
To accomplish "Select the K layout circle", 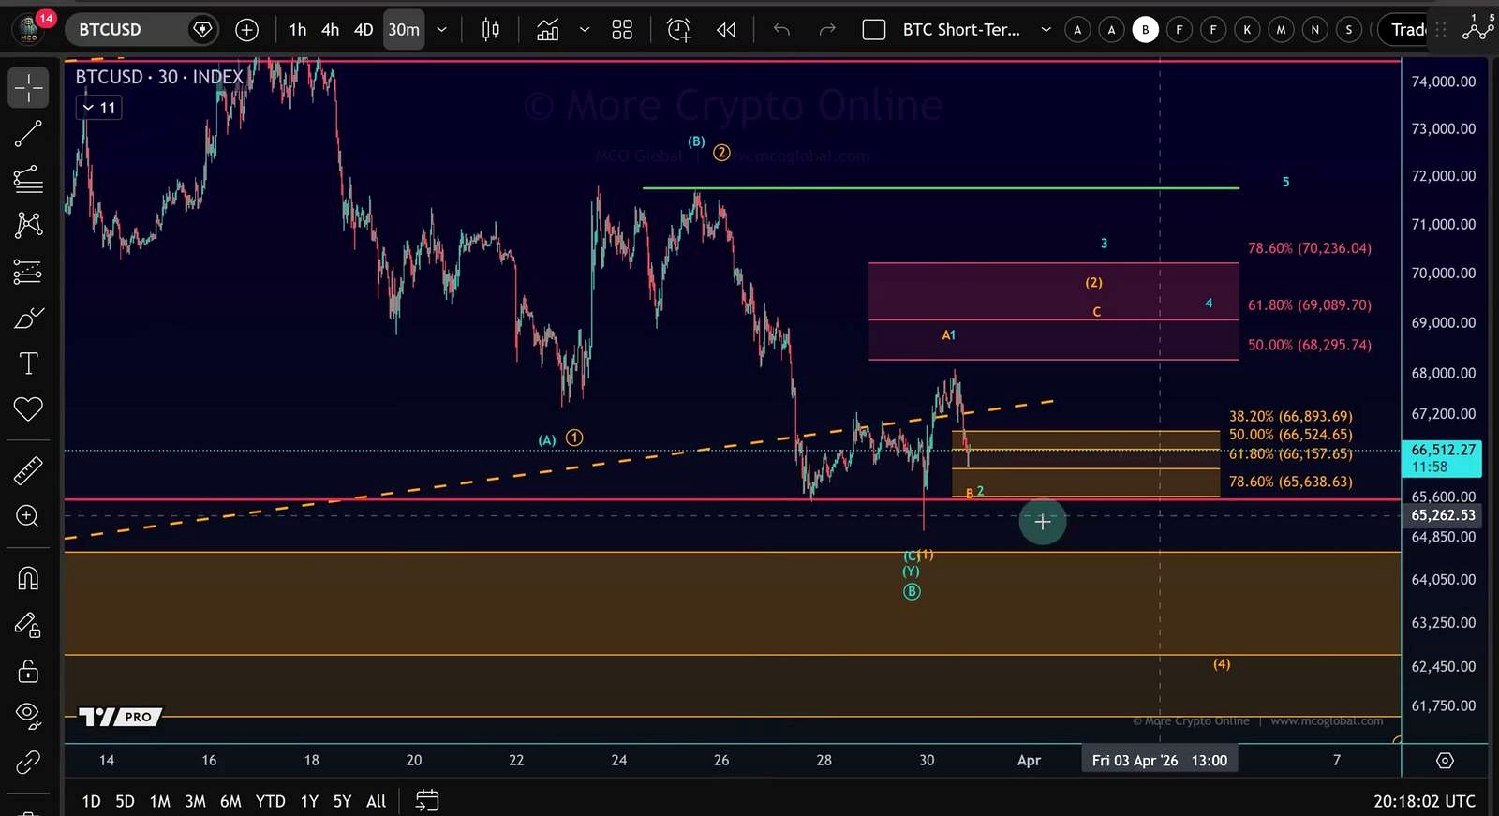I will (x=1247, y=30).
